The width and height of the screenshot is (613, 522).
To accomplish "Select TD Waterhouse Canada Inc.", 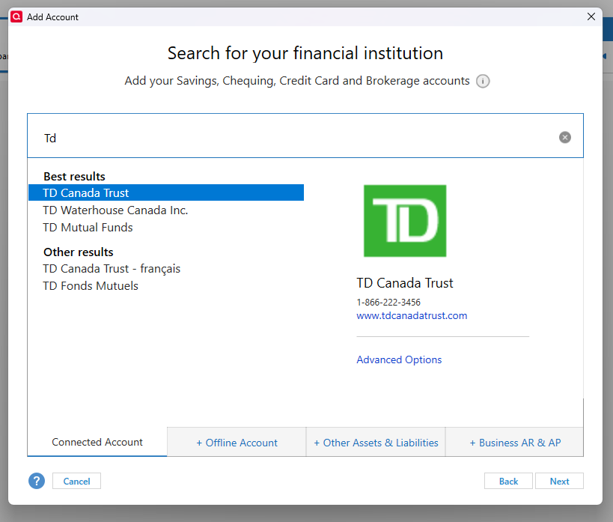I will tap(115, 210).
